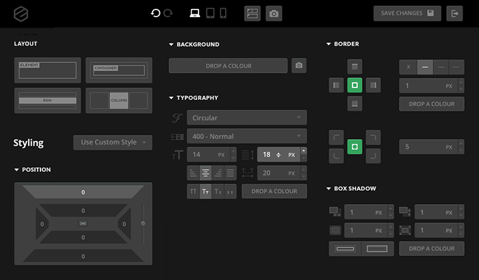Collapse the Box Shadow section
Image resolution: width=479 pixels, height=280 pixels.
[x=328, y=188]
